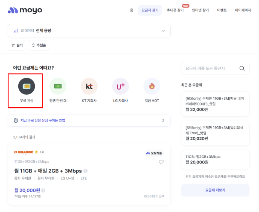259x212 pixels.
Task: Expand the 월 데이터 전체 용량 dropdown
Action: 89,31
